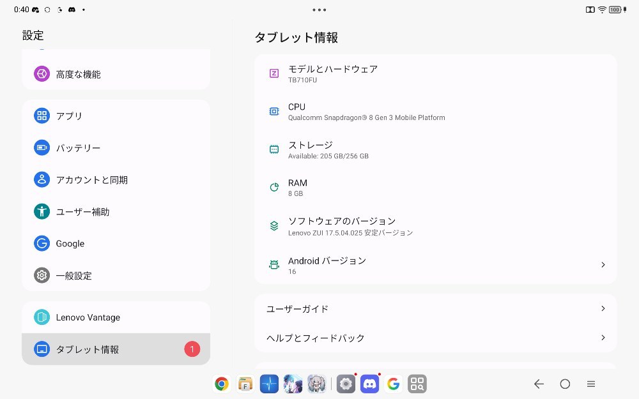Open the blue pulse app in taskbar
Image resolution: width=639 pixels, height=399 pixels.
(269, 384)
